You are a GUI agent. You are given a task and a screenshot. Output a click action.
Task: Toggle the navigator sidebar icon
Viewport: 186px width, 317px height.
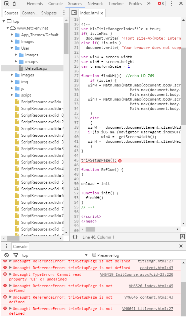pyautogui.click(x=74, y=13)
